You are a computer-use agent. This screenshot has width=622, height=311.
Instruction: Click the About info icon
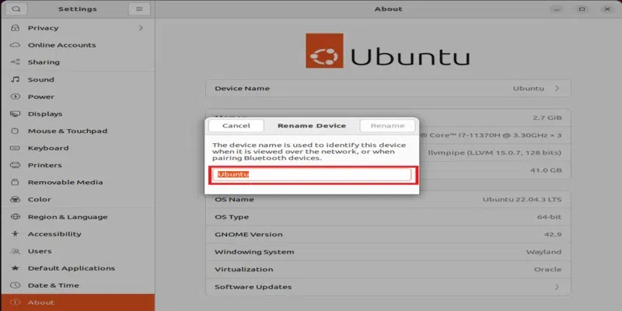click(x=15, y=302)
